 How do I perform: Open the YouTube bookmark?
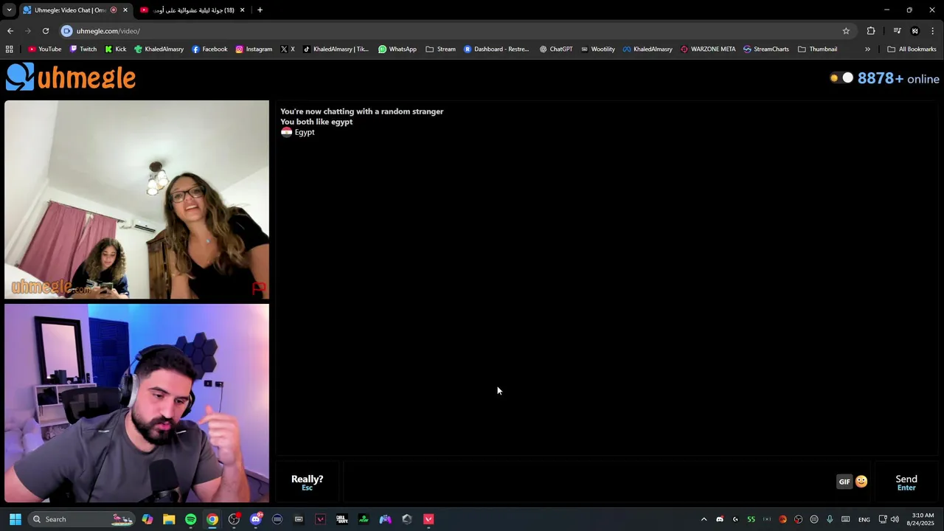coord(44,49)
